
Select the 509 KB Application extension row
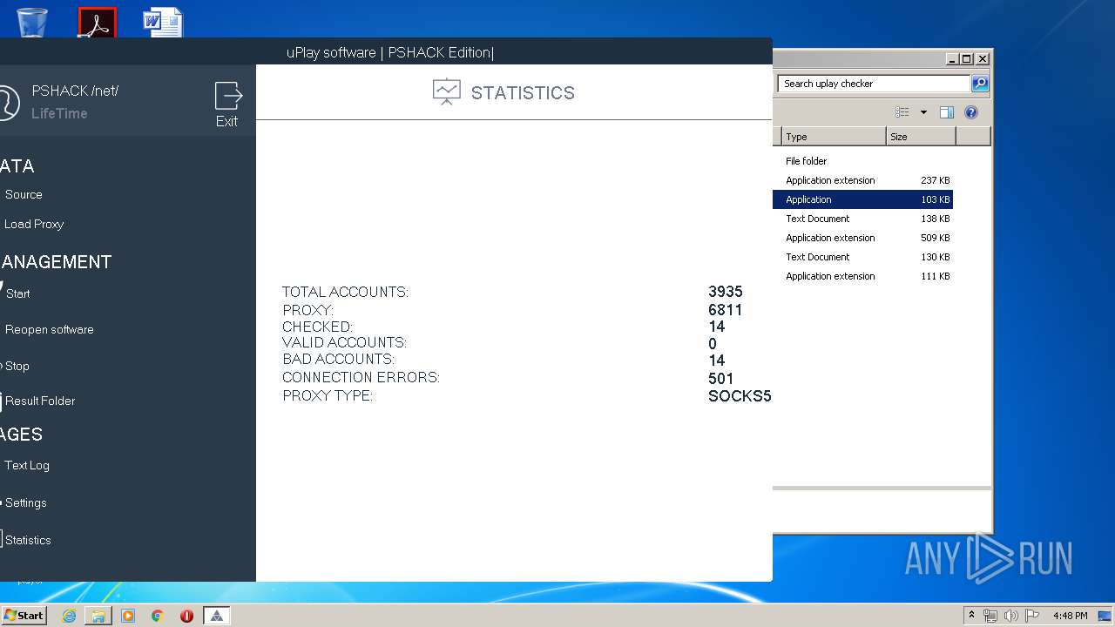pos(862,238)
